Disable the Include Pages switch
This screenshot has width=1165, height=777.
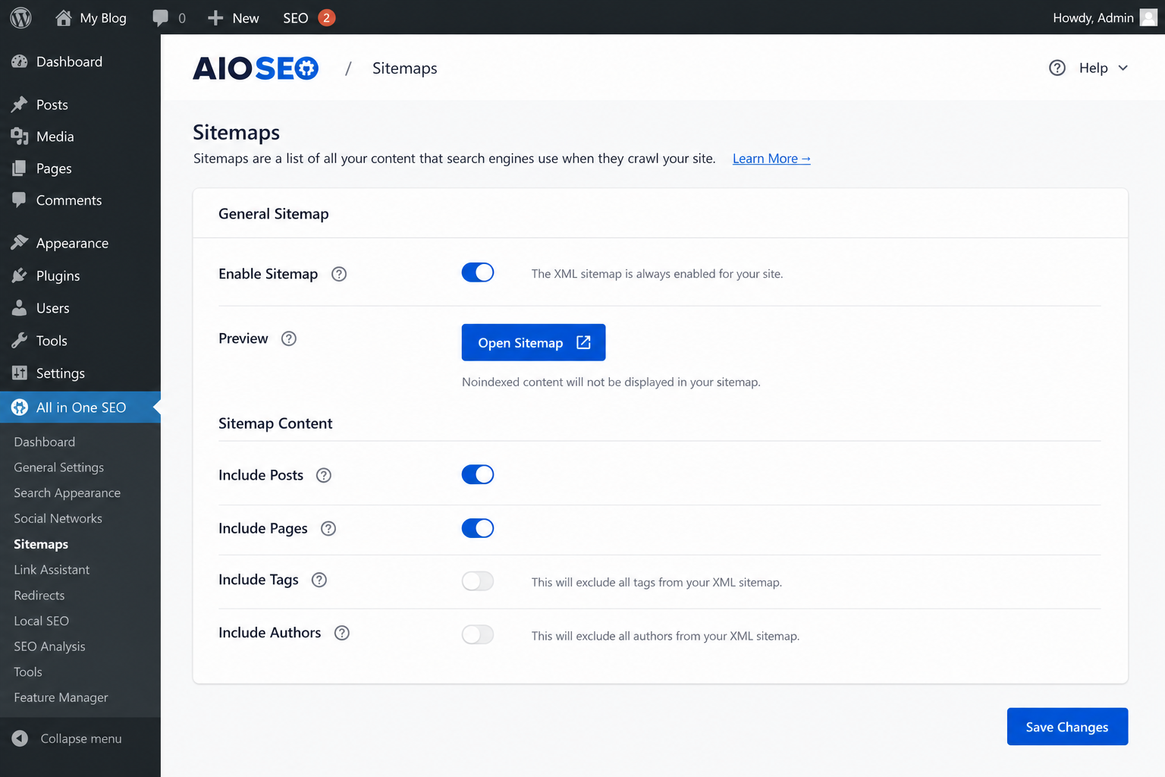(478, 528)
